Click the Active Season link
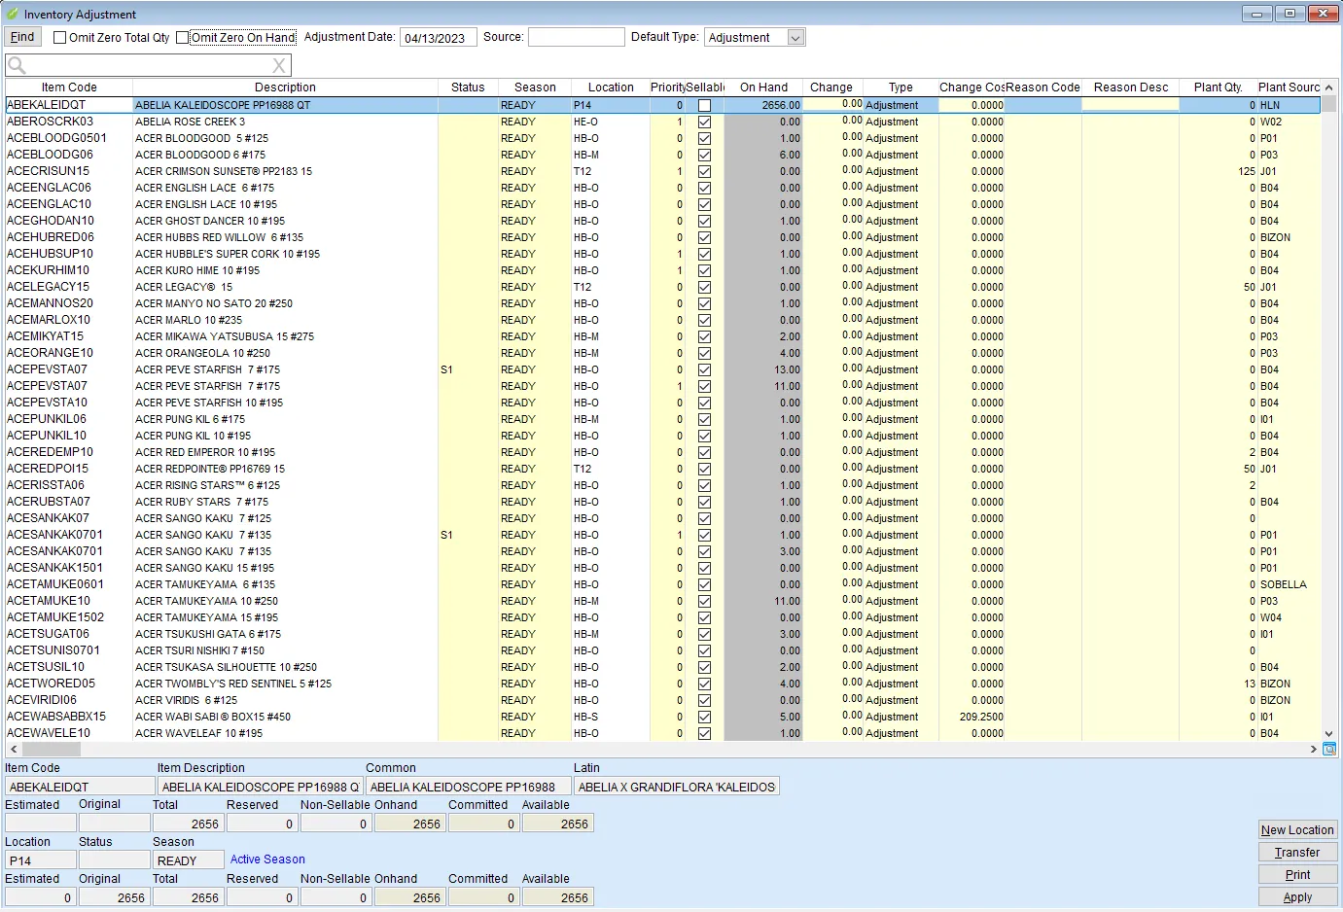 (x=267, y=859)
